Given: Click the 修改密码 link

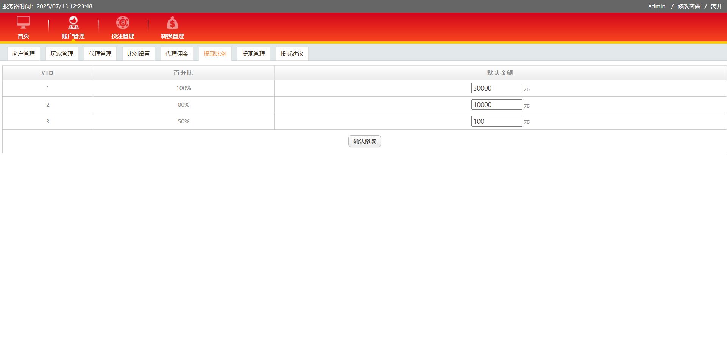Looking at the screenshot, I should (x=689, y=6).
